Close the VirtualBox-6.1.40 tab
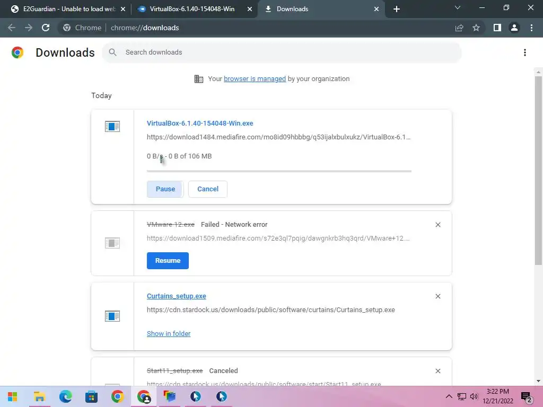The width and height of the screenshot is (543, 407). tap(250, 9)
